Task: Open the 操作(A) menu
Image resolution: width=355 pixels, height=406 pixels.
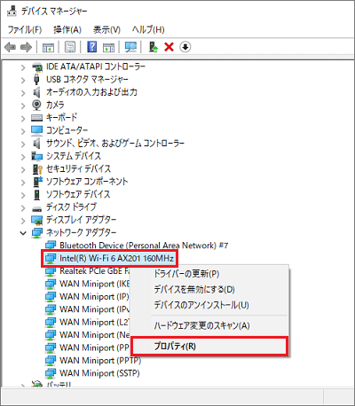Action: click(x=67, y=29)
